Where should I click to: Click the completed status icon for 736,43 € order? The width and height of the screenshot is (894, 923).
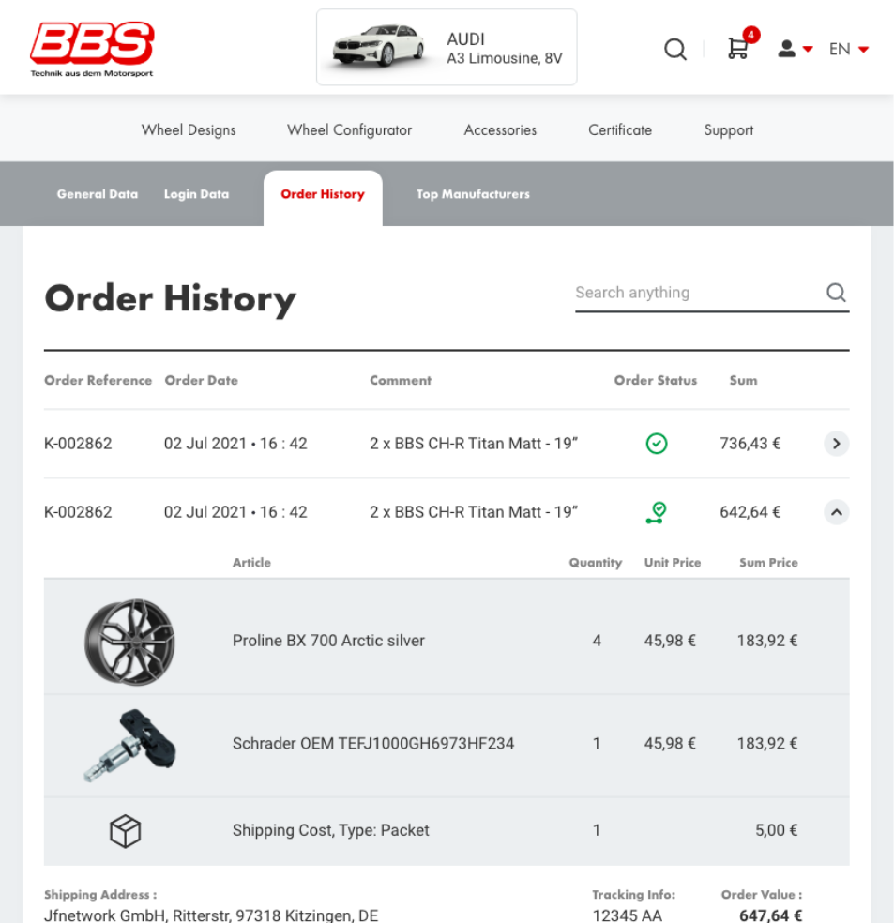coord(657,444)
